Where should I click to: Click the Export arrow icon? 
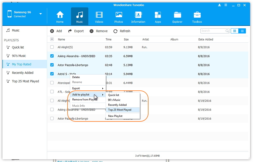tap(70, 31)
